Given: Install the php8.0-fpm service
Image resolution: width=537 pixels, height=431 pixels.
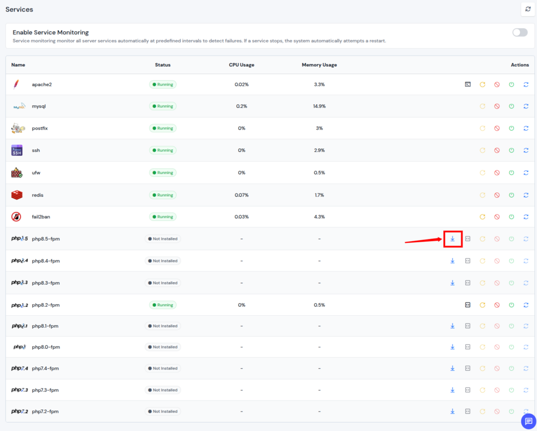Looking at the screenshot, I should click(x=453, y=347).
